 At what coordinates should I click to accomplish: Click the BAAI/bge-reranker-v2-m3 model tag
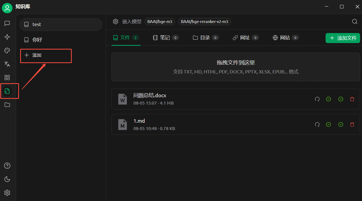205,22
